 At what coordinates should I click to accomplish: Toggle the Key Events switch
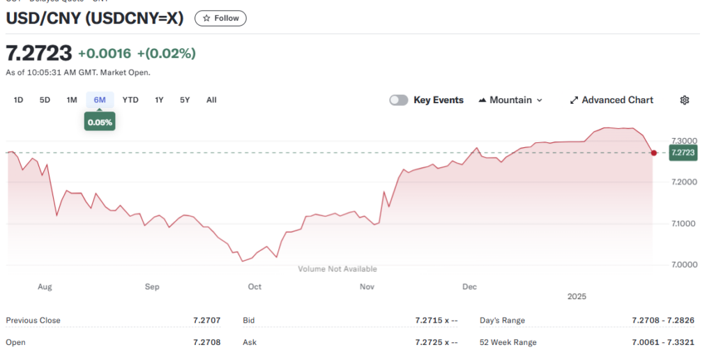click(398, 100)
